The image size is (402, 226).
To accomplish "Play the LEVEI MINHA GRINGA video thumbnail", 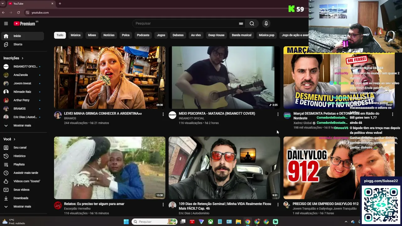I will point(110,78).
